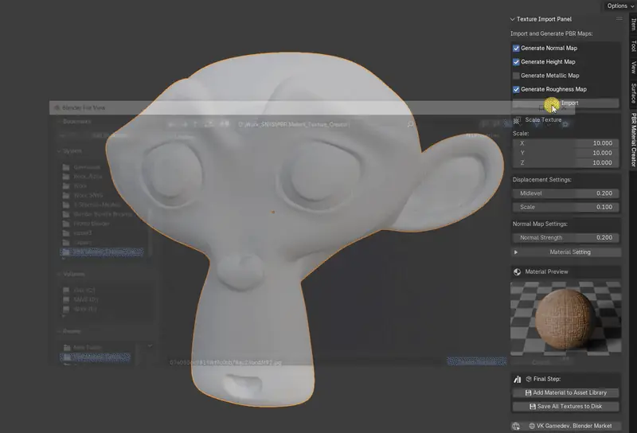Screen dimensions: 637x433
Task: Click the Scale Texture checker icon
Action: click(516, 120)
